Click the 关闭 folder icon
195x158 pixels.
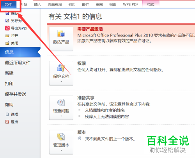[x=7, y=43]
